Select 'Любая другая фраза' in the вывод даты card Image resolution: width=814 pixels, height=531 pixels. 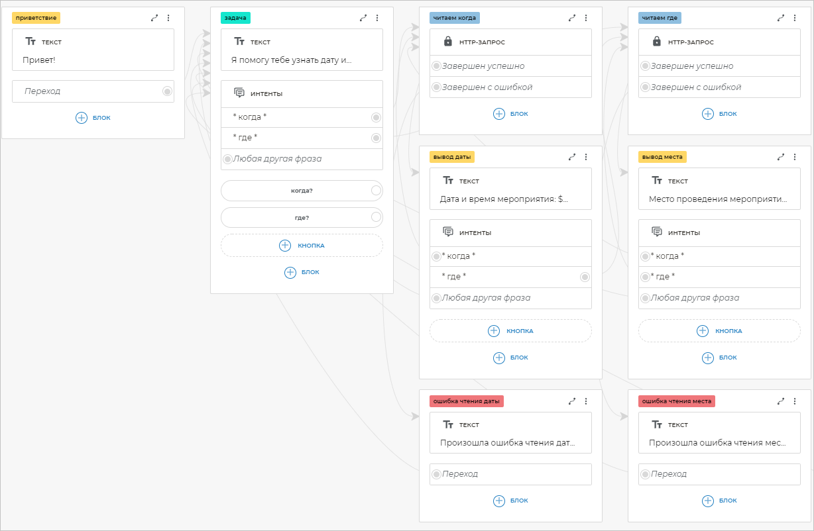click(486, 298)
